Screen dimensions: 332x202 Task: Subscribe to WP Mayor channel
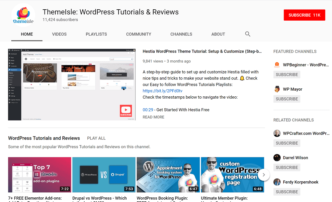(287, 99)
